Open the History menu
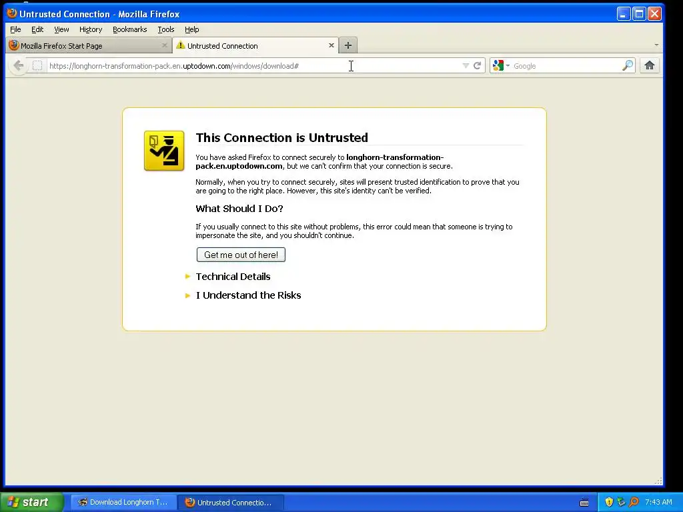Viewport: 683px width, 512px height. tap(91, 29)
